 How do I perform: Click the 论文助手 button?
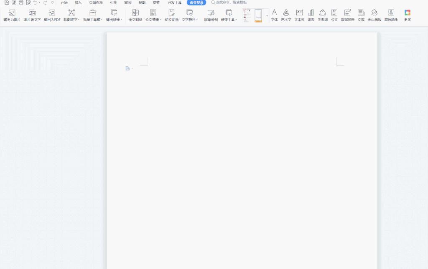pyautogui.click(x=171, y=15)
